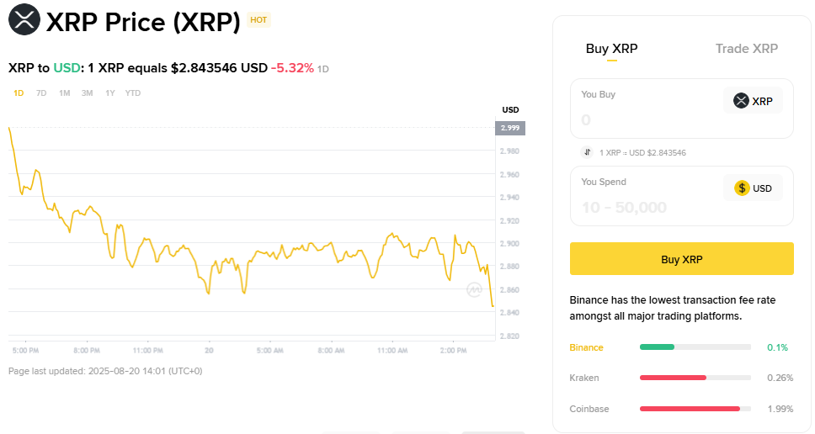
Task: Select the 7D chart range
Action: [x=41, y=93]
